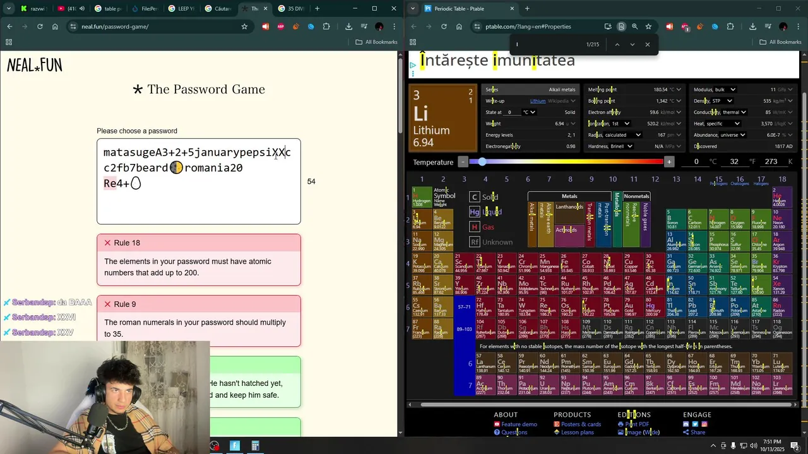
Task: Select Hydrogen element cell in periodic table
Action: 421,197
